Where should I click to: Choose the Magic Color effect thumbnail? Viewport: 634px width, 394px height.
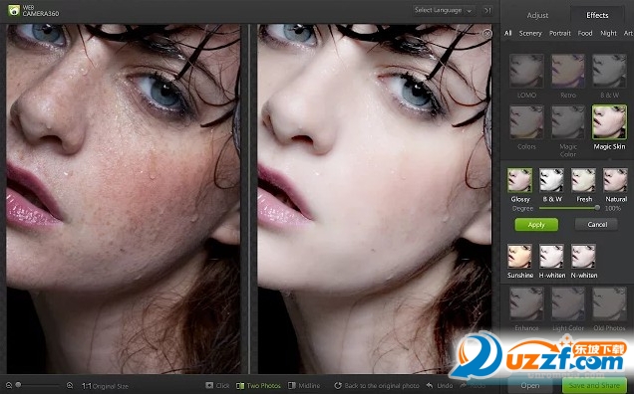click(568, 122)
